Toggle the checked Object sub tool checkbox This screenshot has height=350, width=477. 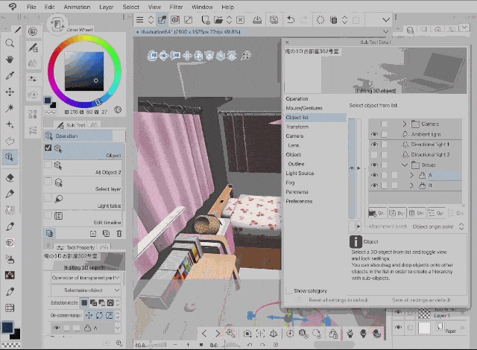pyautogui.click(x=48, y=148)
